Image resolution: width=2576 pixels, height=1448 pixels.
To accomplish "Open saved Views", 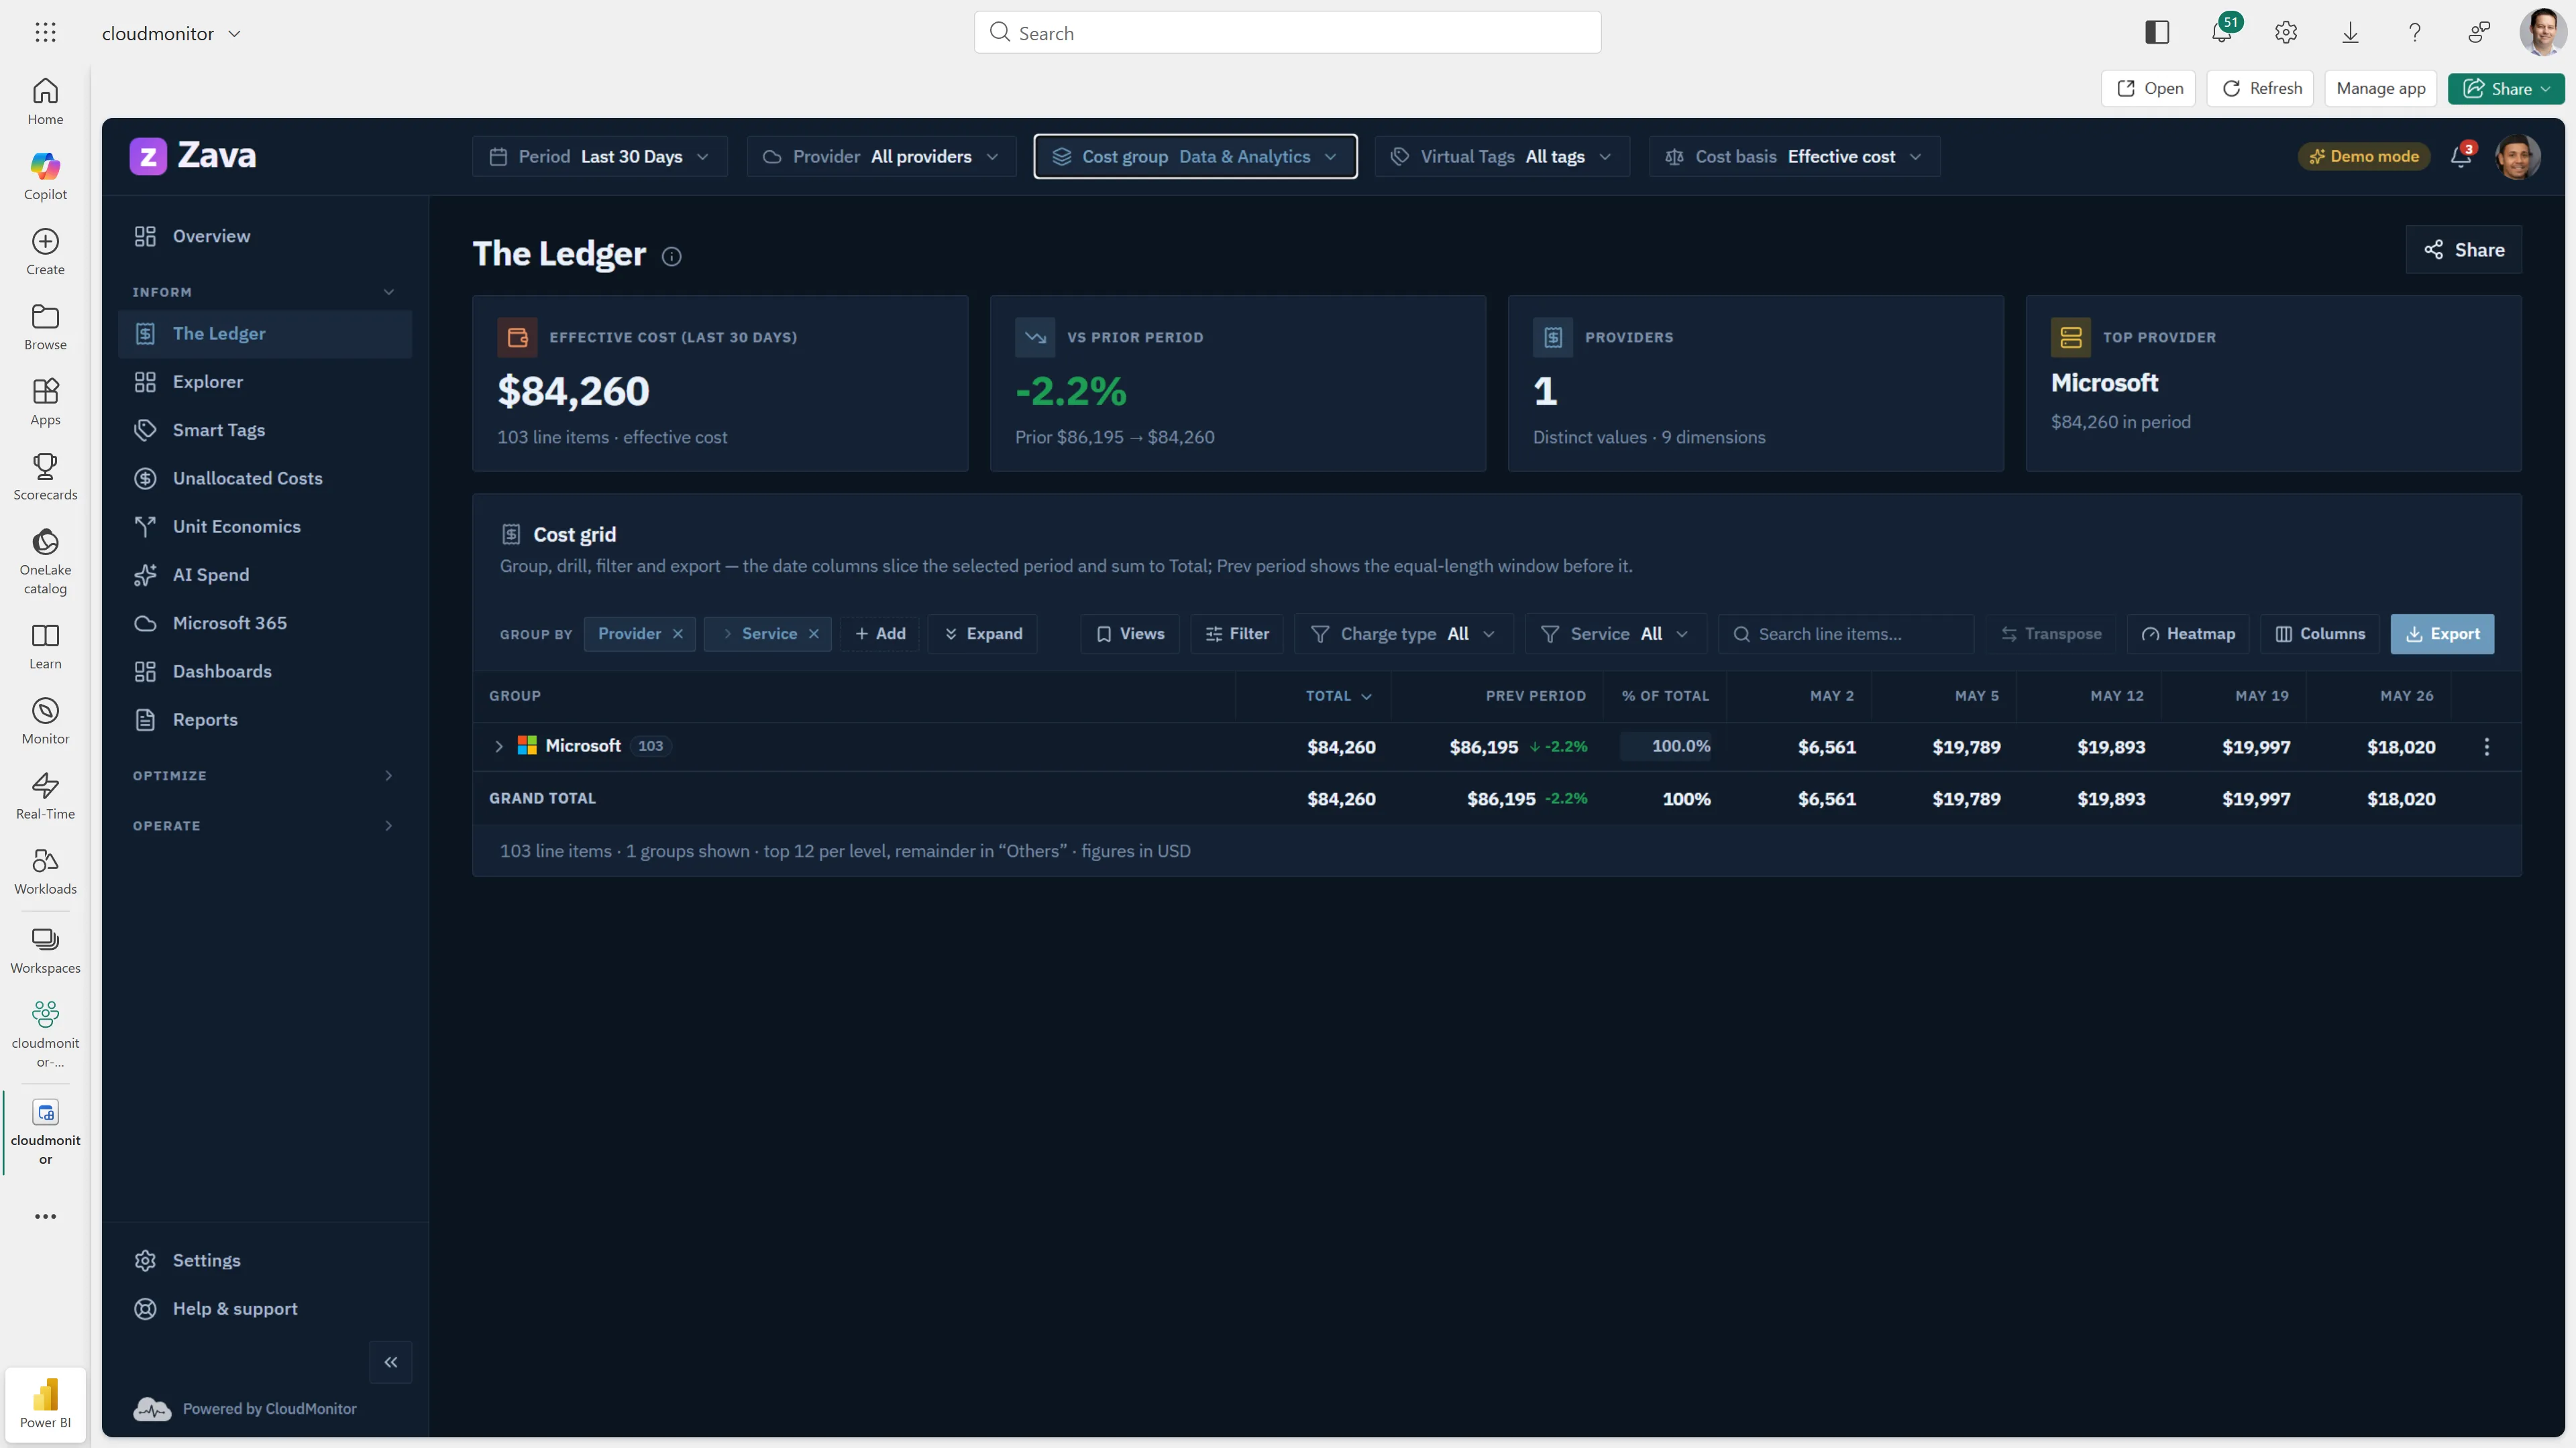I will point(1130,633).
